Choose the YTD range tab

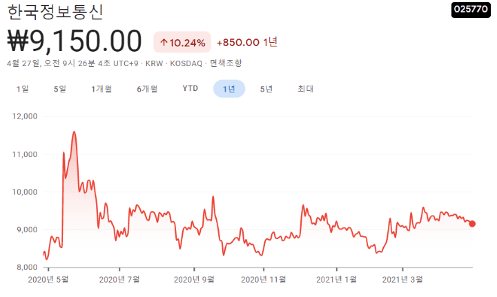pyautogui.click(x=191, y=89)
